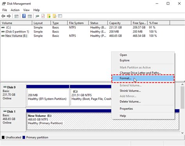Click the drive icon beside New Volume (E:) row
The width and height of the screenshot is (185, 146).
click(3, 36)
